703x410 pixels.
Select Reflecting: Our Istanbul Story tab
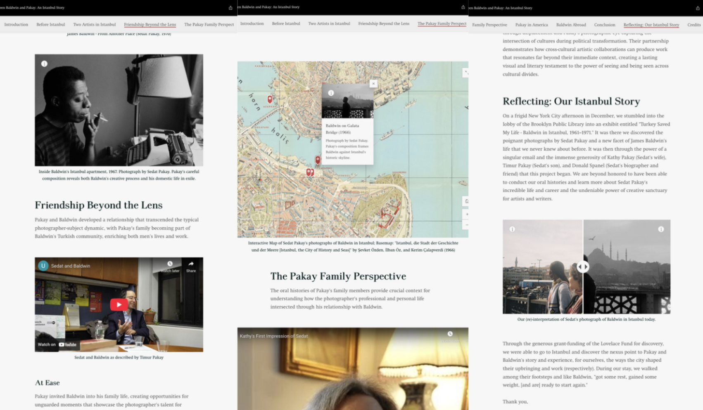pyautogui.click(x=651, y=25)
